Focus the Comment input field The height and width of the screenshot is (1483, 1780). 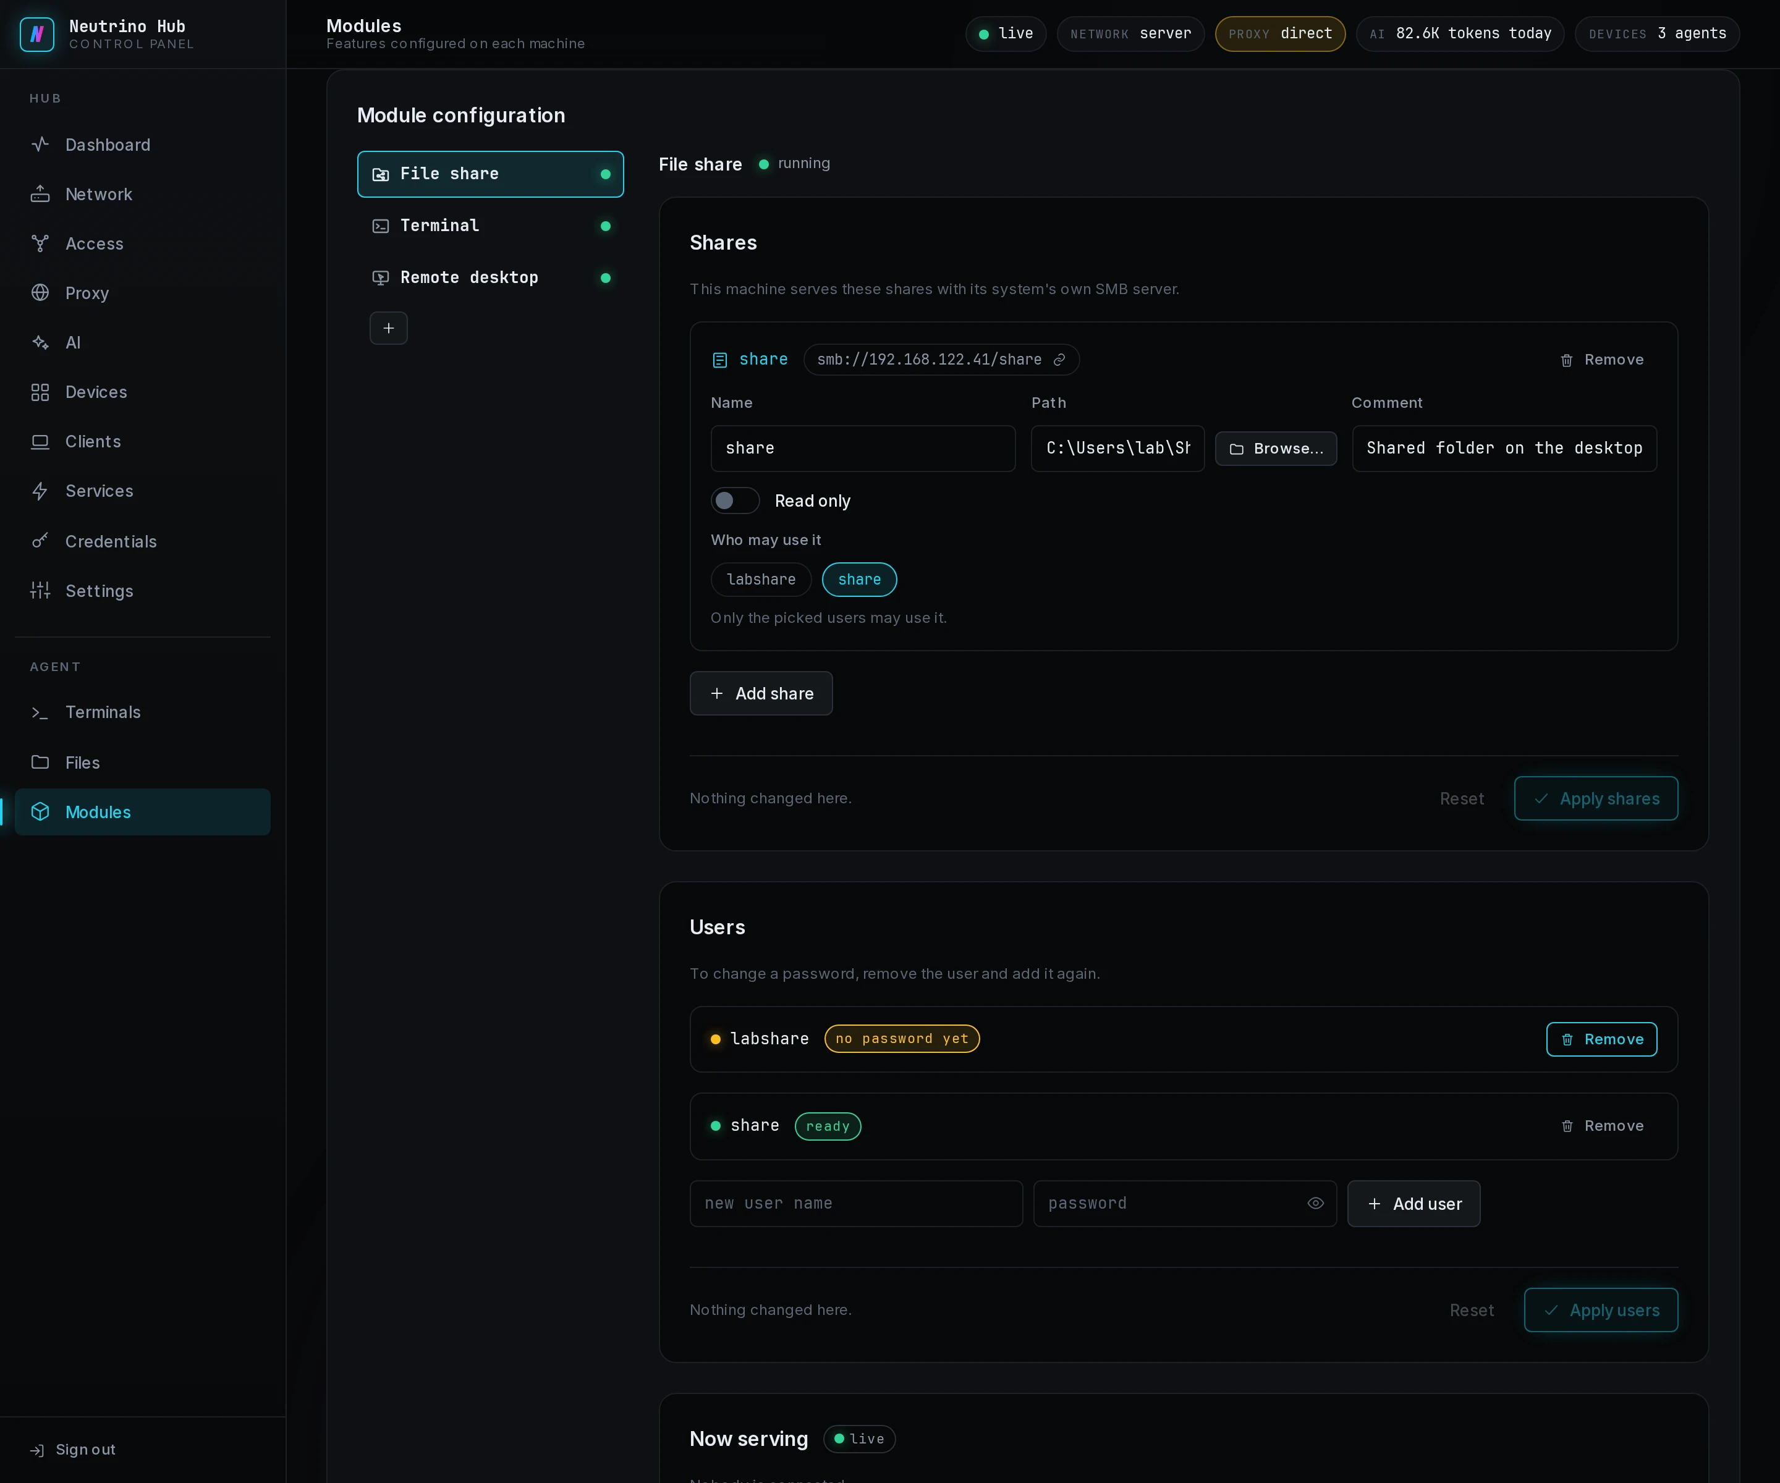[1504, 448]
